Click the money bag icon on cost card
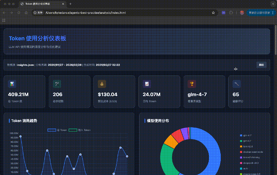This screenshot has width=277, height=175. point(102,84)
